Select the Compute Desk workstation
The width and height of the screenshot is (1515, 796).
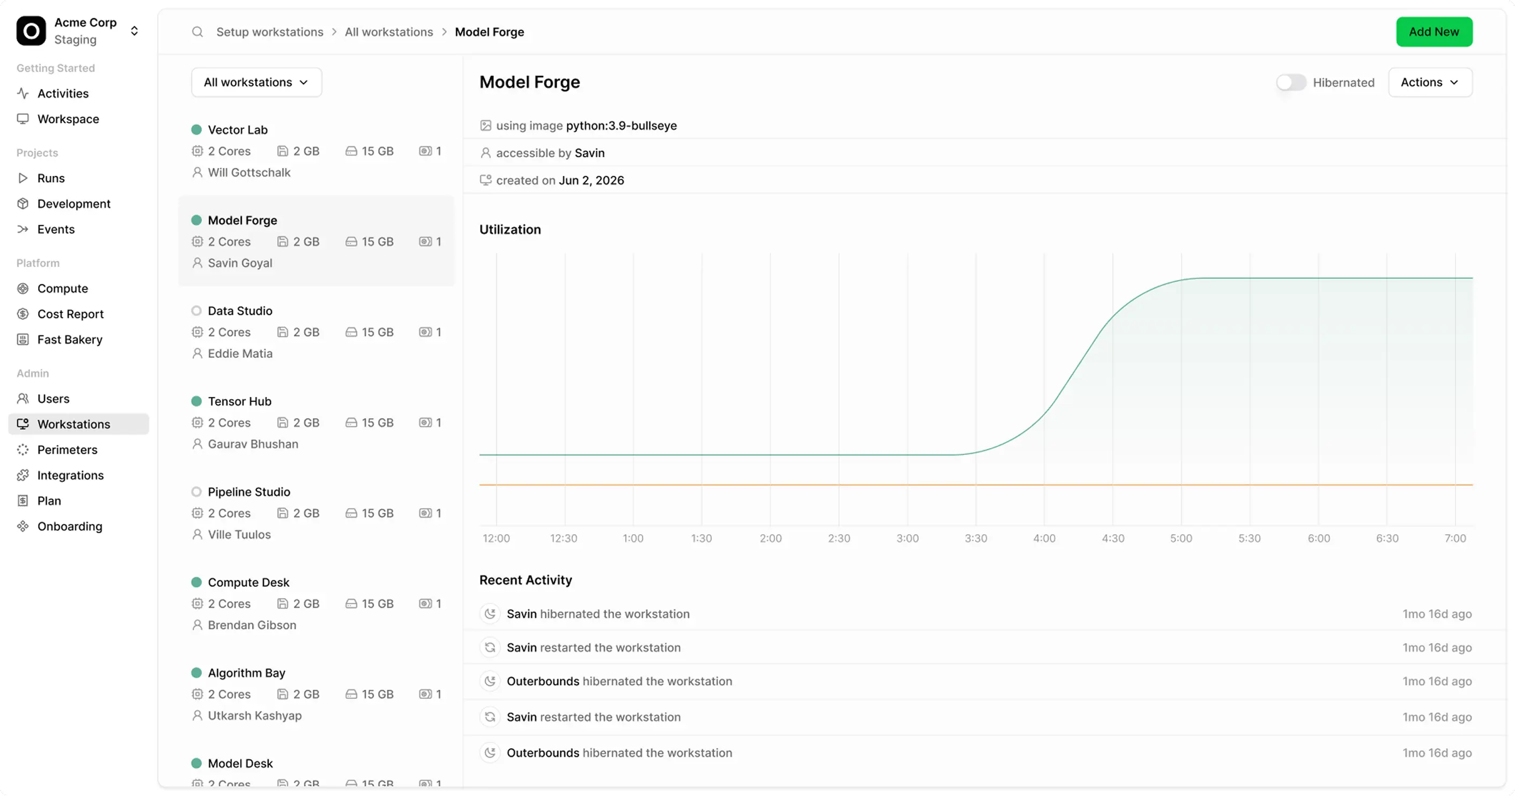316,603
